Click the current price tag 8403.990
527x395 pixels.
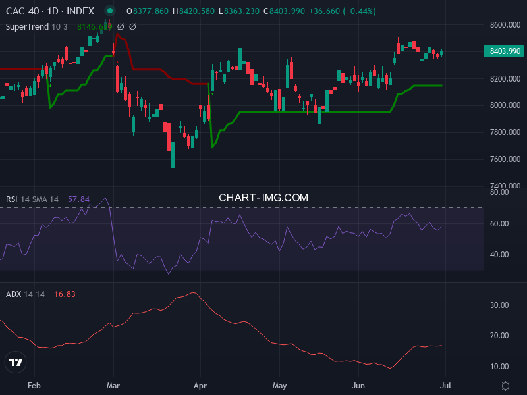click(x=503, y=51)
